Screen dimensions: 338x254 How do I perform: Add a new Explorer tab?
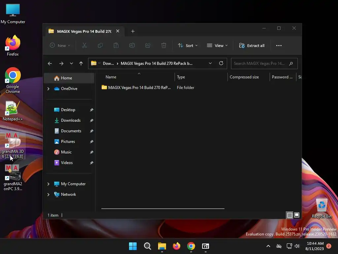click(x=133, y=31)
